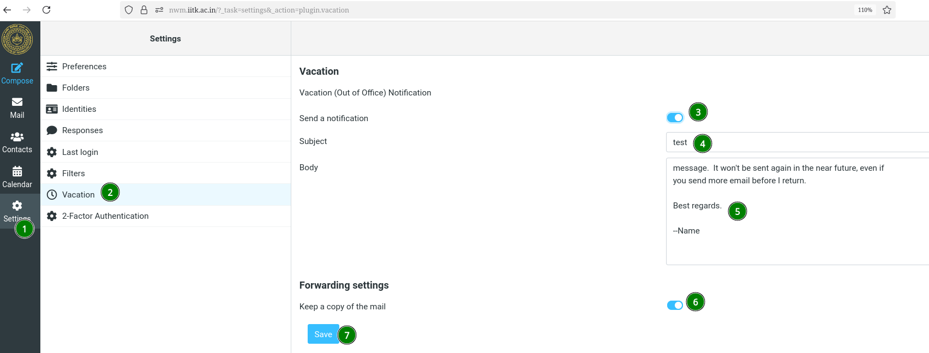The width and height of the screenshot is (929, 353).
Task: Open Preferences settings section
Action: pos(84,67)
